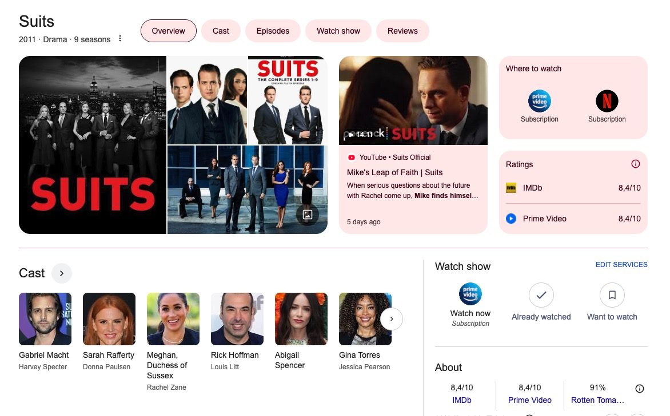
Task: Open the Rotten Tomatoes rating link
Action: pyautogui.click(x=597, y=400)
